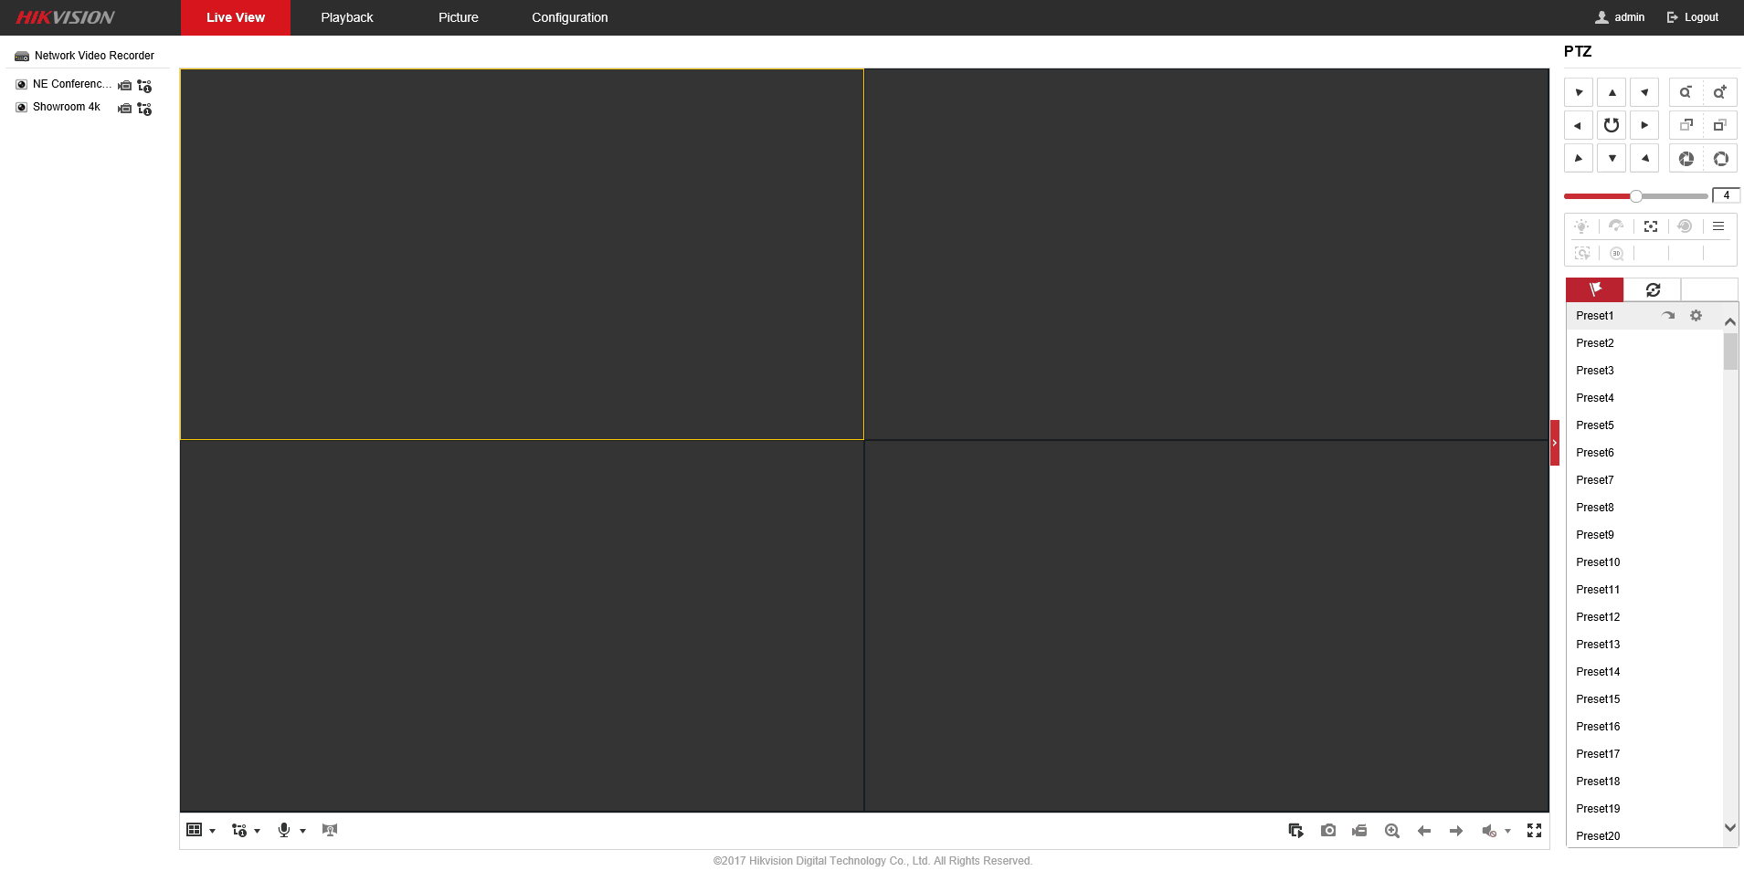Collapse the PTZ panel with red handle
The image size is (1744, 871).
pyautogui.click(x=1555, y=443)
